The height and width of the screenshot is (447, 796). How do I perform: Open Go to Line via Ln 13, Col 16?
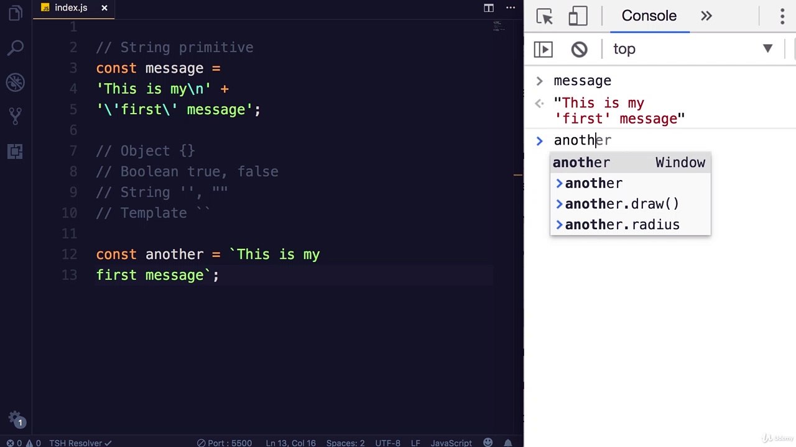[x=290, y=443]
